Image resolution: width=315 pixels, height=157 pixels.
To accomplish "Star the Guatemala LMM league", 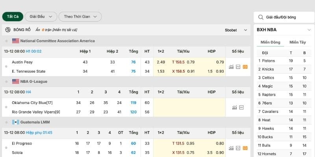I will click(6, 122).
